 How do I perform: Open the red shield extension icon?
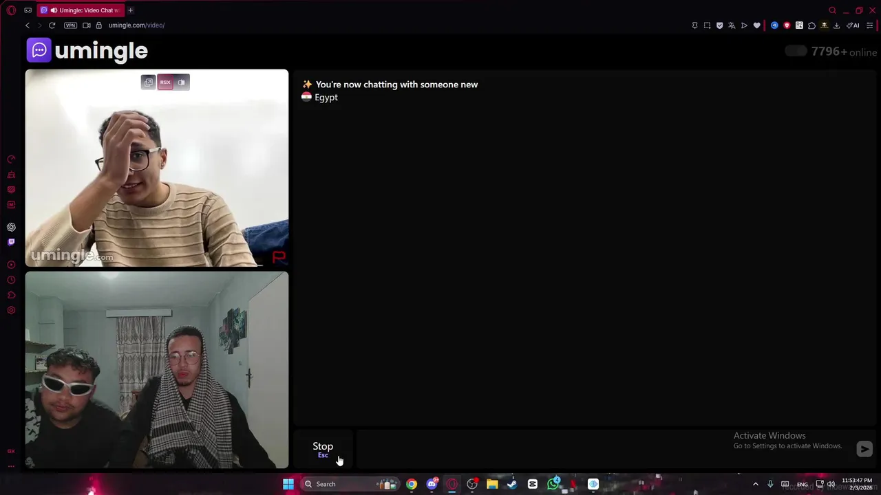click(787, 25)
